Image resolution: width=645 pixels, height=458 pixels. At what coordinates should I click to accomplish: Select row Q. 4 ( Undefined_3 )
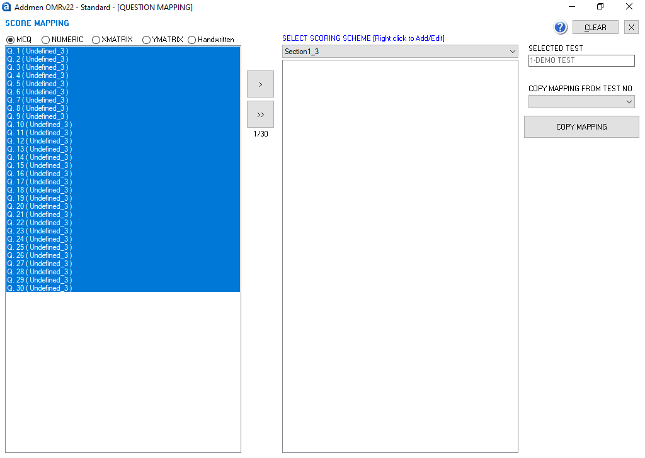(x=123, y=75)
